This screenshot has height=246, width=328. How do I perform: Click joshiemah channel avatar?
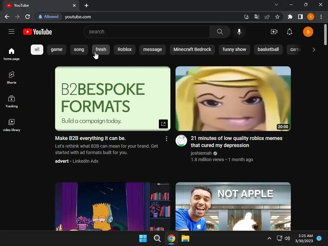pos(181,141)
